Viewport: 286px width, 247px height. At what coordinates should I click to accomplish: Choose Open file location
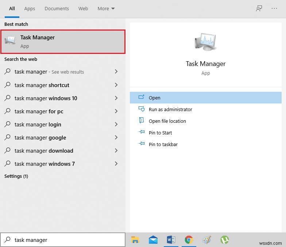coord(167,121)
